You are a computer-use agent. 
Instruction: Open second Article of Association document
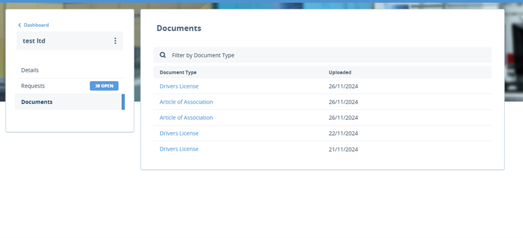click(x=186, y=117)
